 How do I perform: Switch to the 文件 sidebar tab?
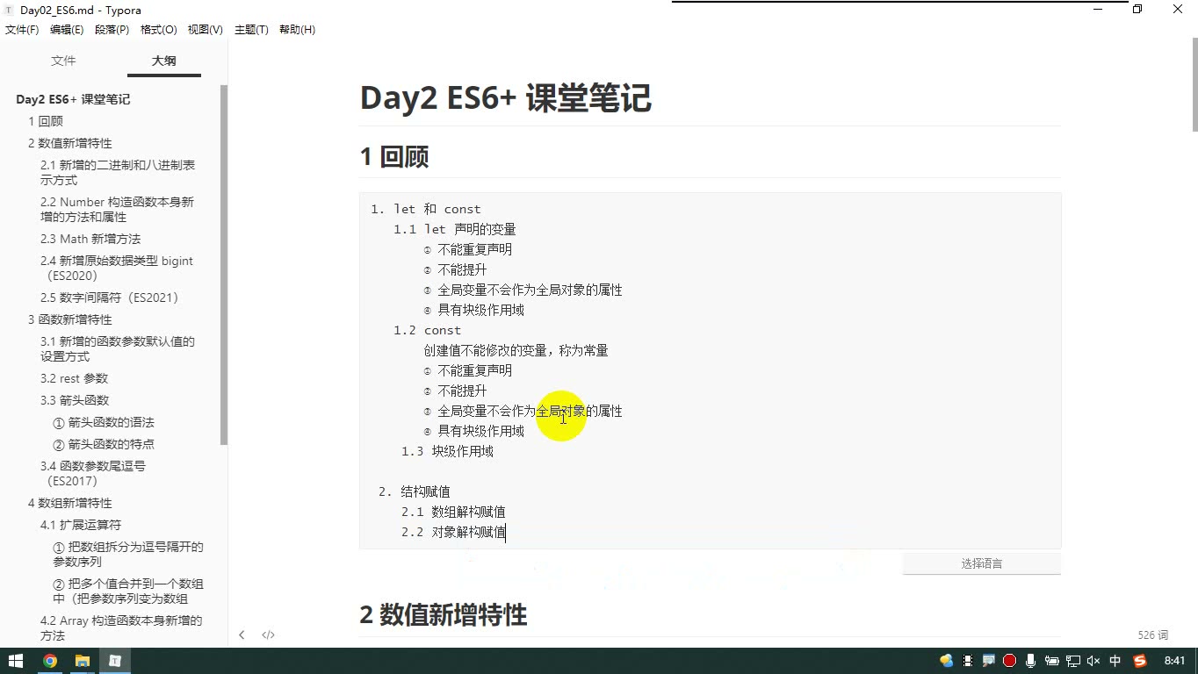click(63, 61)
